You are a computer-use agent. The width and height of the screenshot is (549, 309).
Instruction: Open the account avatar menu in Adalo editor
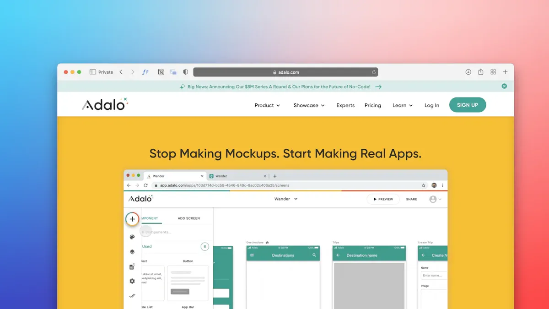coord(435,199)
